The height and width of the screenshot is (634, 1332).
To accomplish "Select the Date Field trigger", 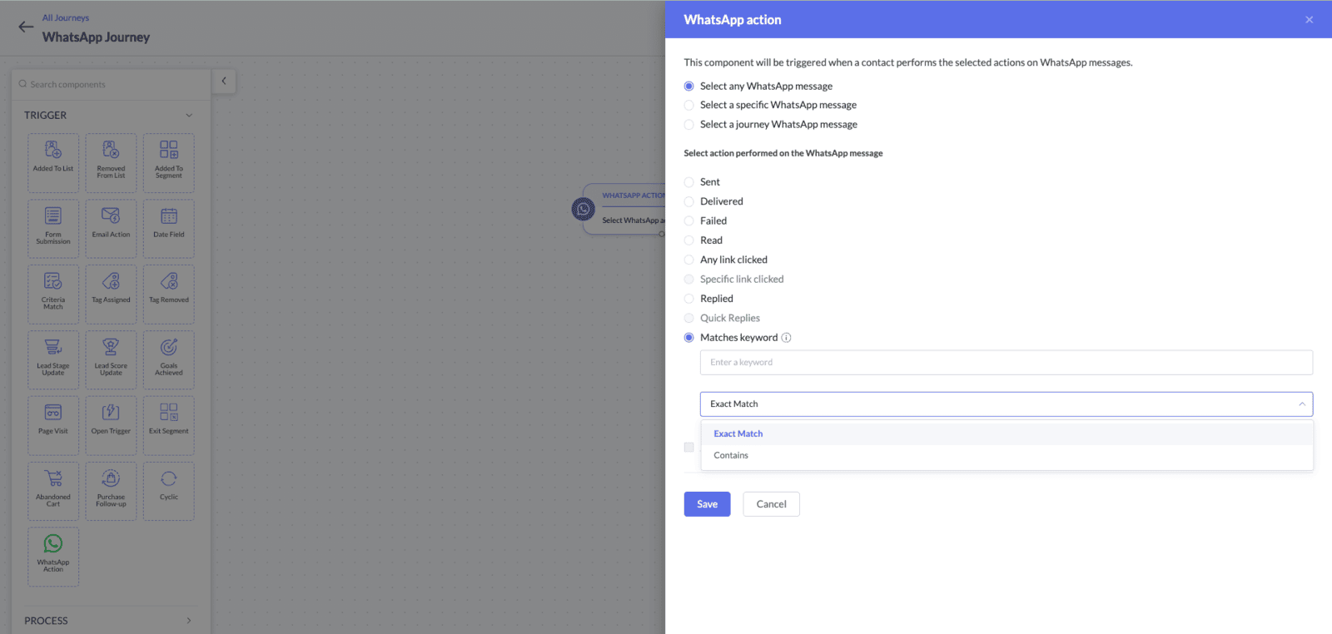I will tap(169, 229).
